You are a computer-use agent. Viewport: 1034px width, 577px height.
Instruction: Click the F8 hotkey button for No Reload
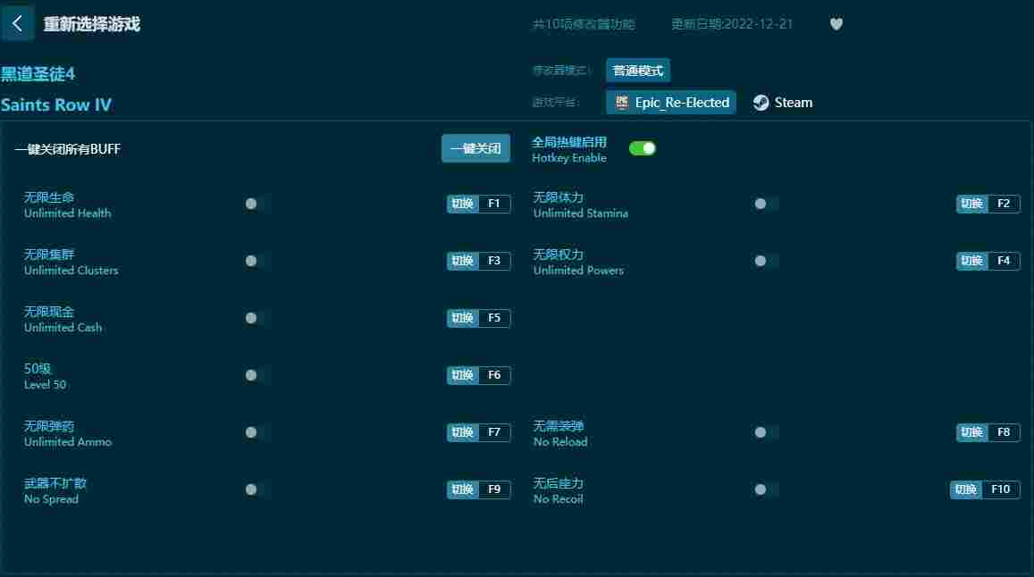tap(988, 432)
